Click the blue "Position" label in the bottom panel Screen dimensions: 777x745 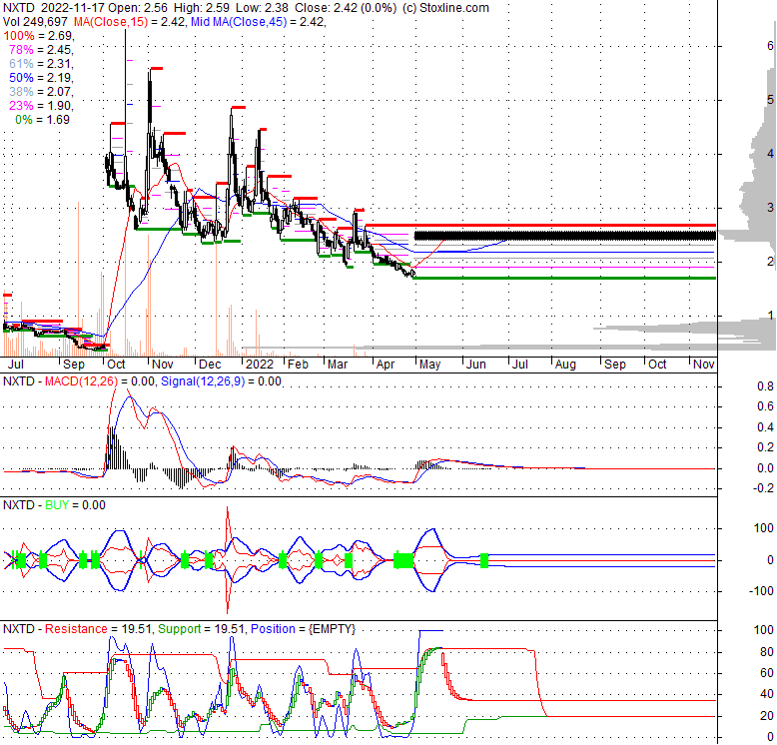point(273,629)
